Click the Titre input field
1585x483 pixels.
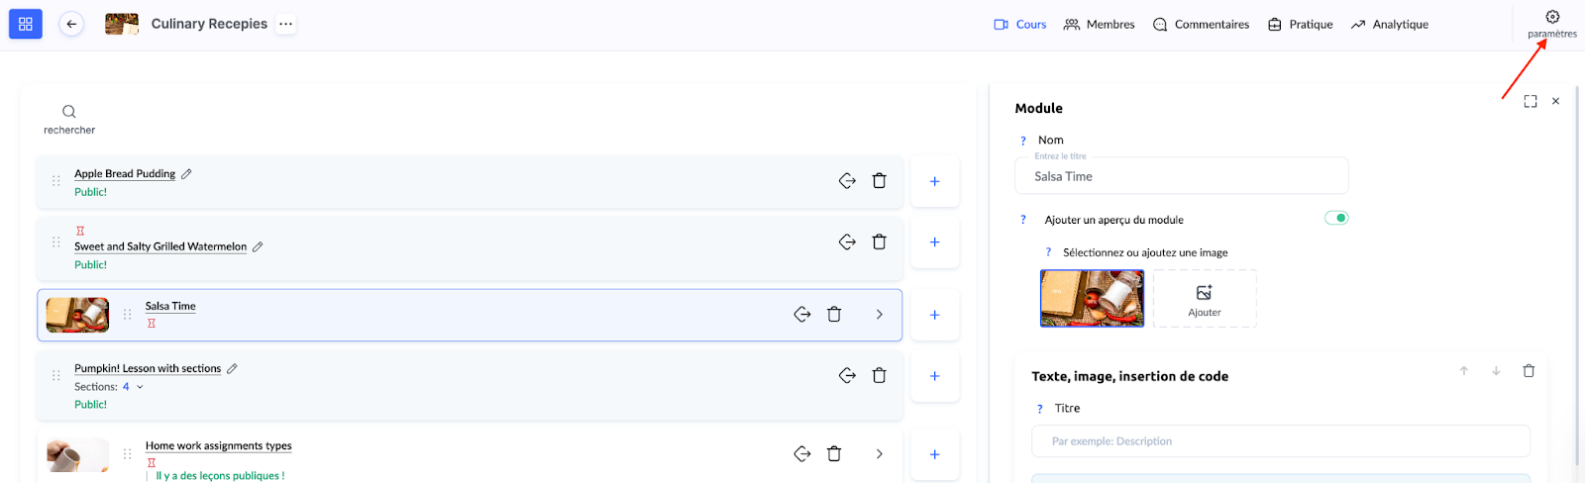click(x=1280, y=441)
